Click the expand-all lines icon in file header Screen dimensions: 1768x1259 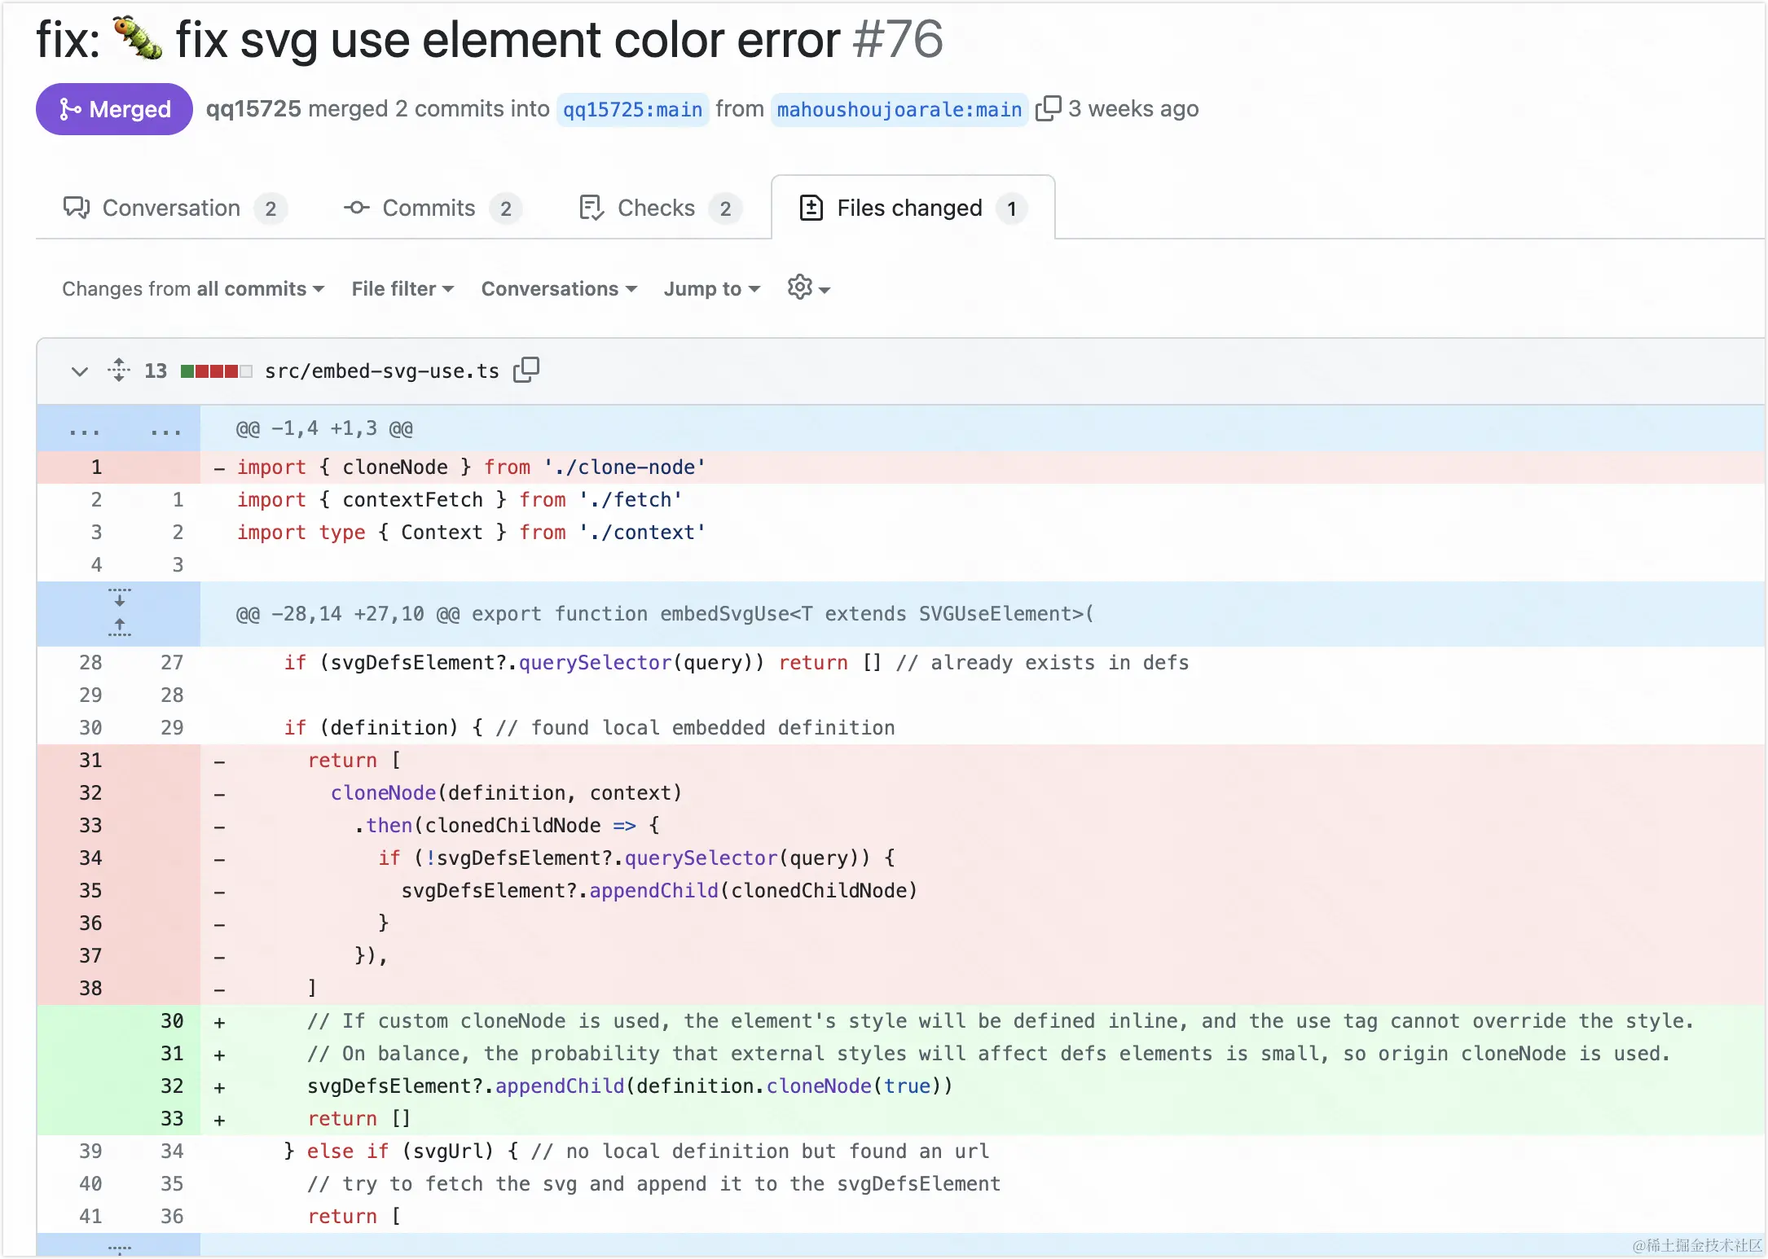click(x=119, y=371)
